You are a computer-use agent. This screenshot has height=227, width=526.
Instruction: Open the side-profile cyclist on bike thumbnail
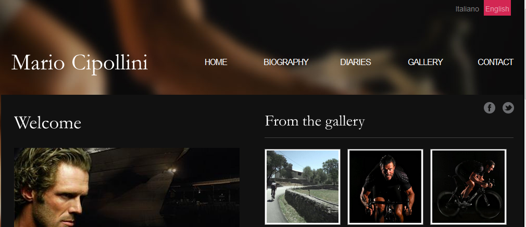(468, 187)
